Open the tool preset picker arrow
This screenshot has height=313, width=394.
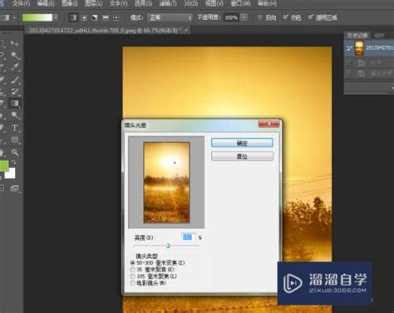14,17
